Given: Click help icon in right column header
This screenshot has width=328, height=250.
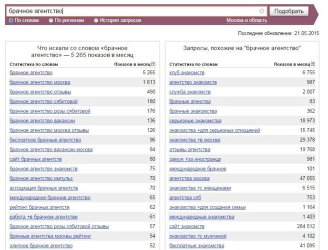Looking at the screenshot, I should click(313, 64).
